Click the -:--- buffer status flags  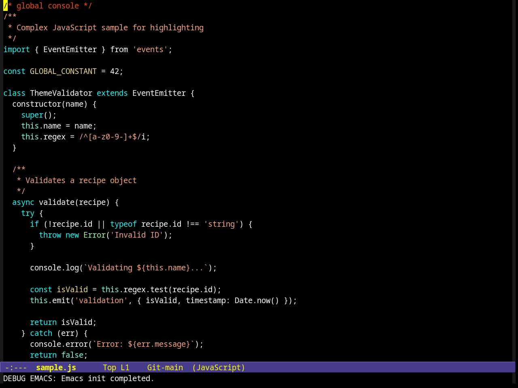[16, 367]
